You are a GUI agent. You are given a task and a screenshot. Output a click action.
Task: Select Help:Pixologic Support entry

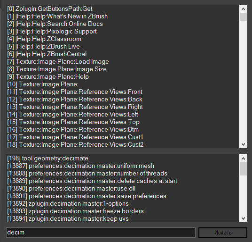tap(52, 32)
